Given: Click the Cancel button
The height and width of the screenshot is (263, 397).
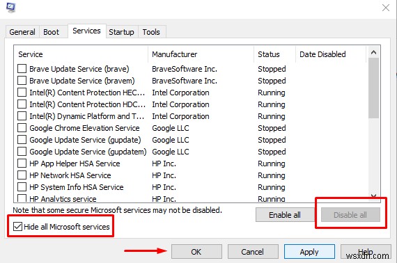Looking at the screenshot, I should click(x=253, y=252).
